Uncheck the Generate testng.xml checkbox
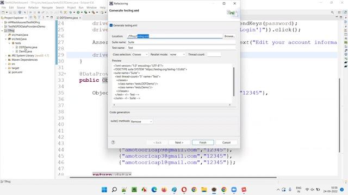Screen dimensions: 348x195 point(111,25)
